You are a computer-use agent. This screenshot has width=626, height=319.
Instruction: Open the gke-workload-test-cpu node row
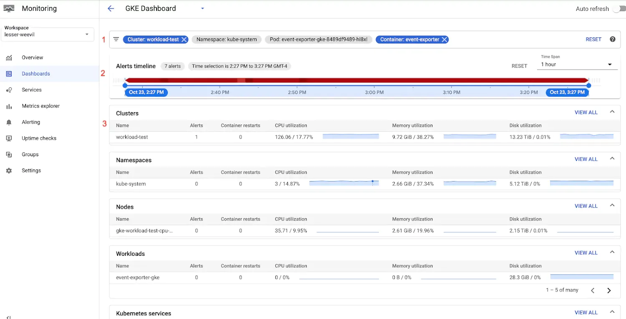click(x=365, y=231)
